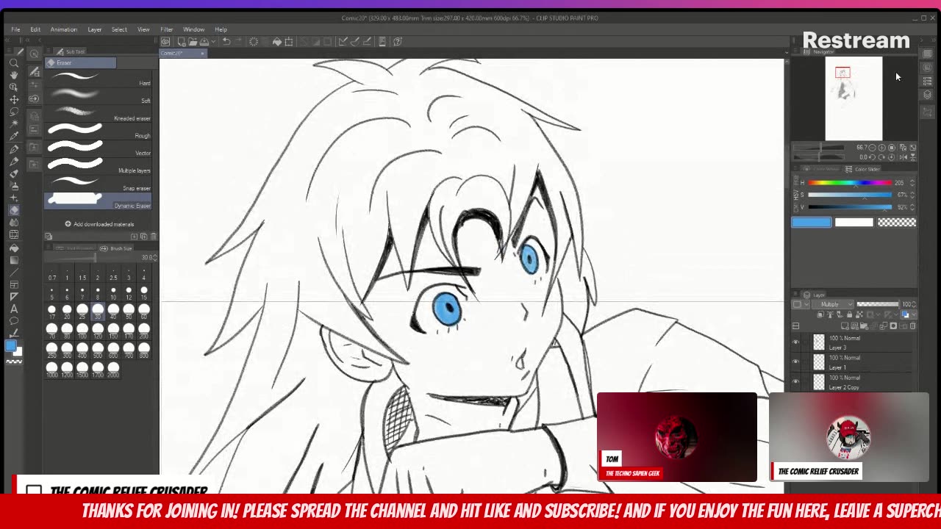
Task: Select the Pen tool
Action: click(x=13, y=149)
